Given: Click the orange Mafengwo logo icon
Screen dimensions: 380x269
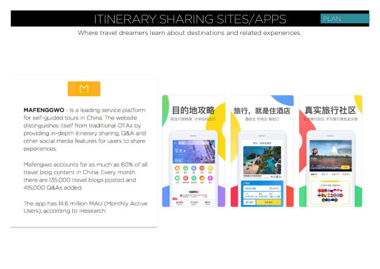Looking at the screenshot, I should [84, 89].
